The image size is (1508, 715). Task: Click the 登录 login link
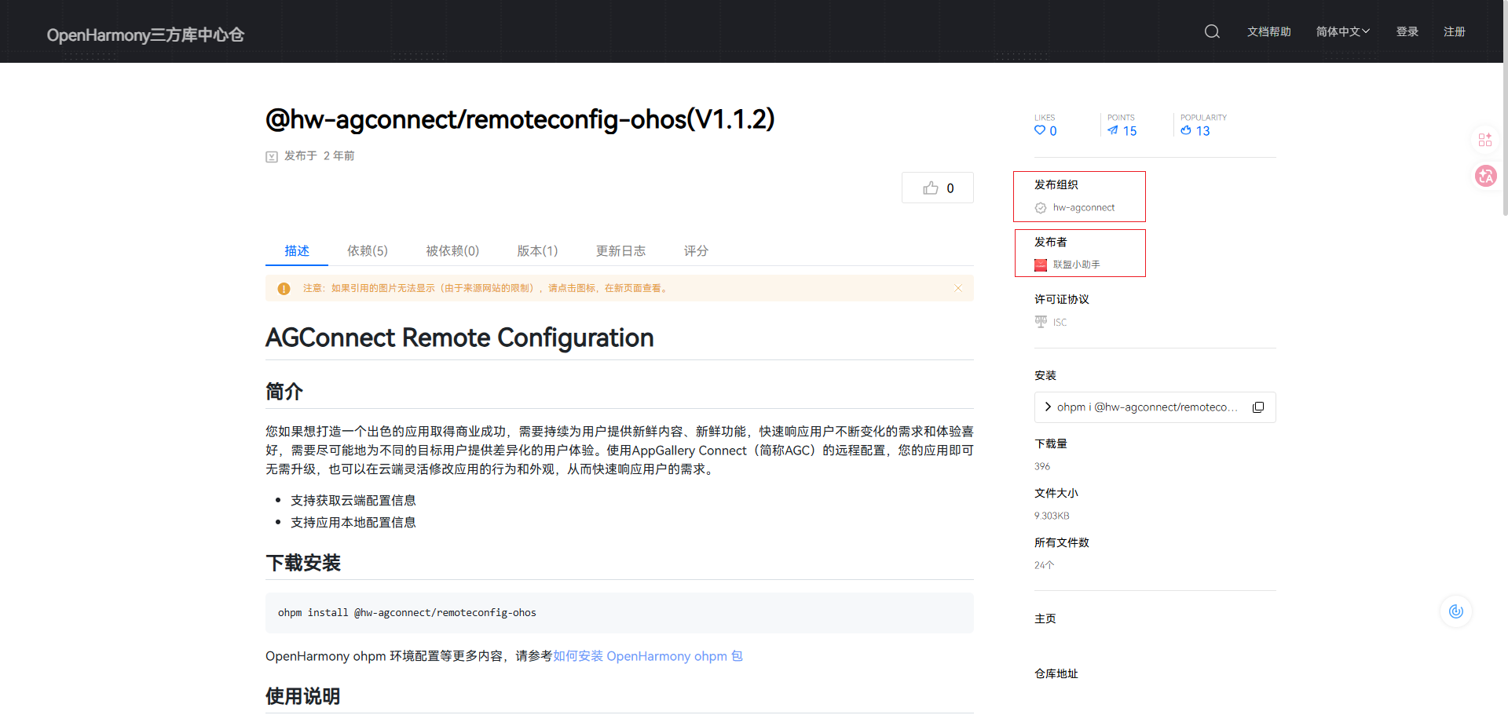pos(1407,31)
